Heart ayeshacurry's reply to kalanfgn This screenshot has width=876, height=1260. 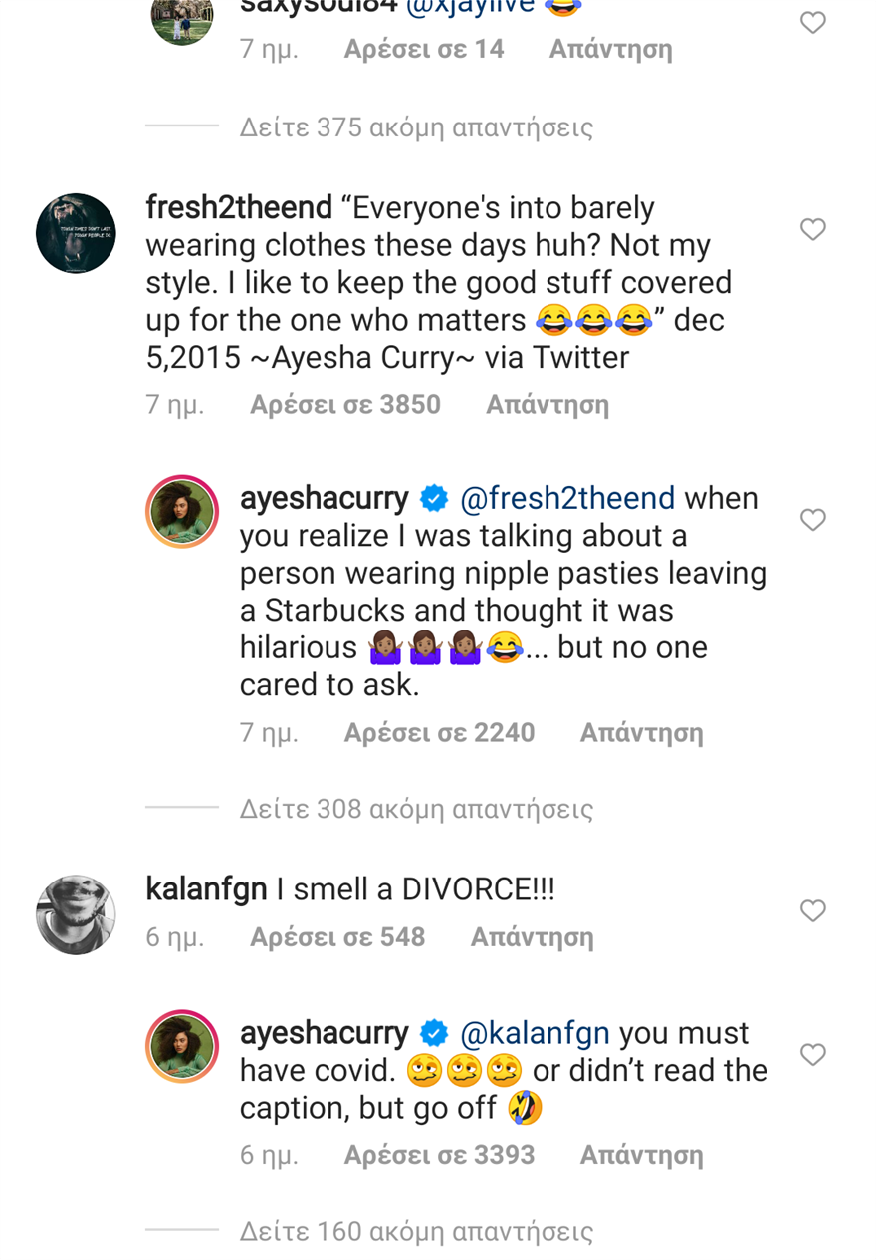point(813,1055)
